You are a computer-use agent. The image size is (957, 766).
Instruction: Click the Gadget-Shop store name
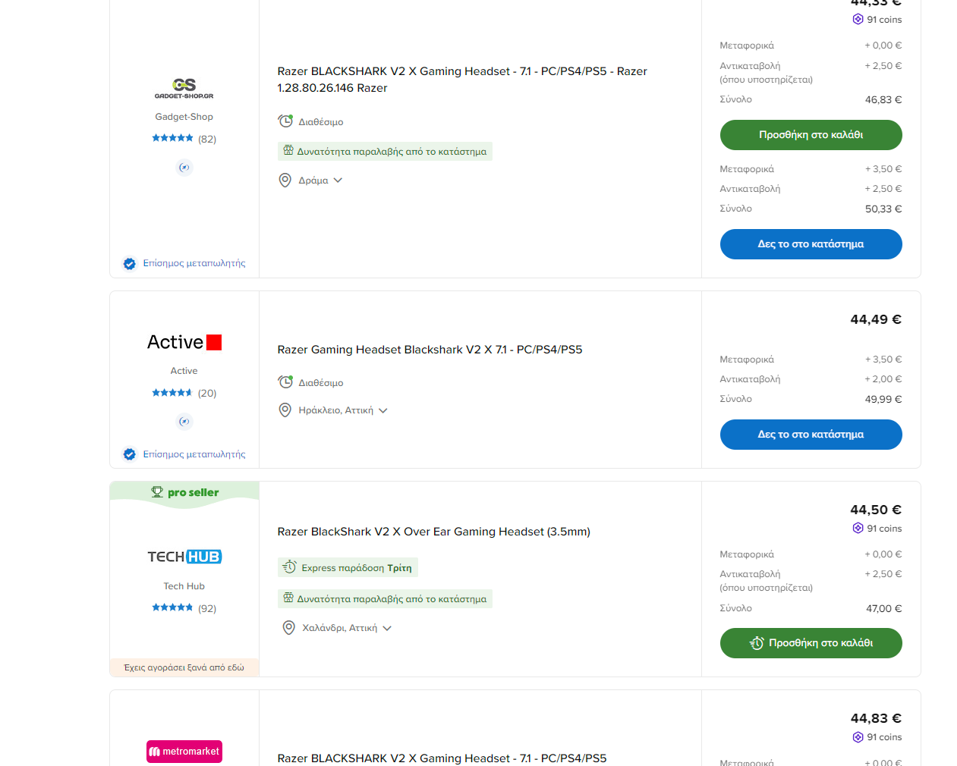pyautogui.click(x=184, y=117)
